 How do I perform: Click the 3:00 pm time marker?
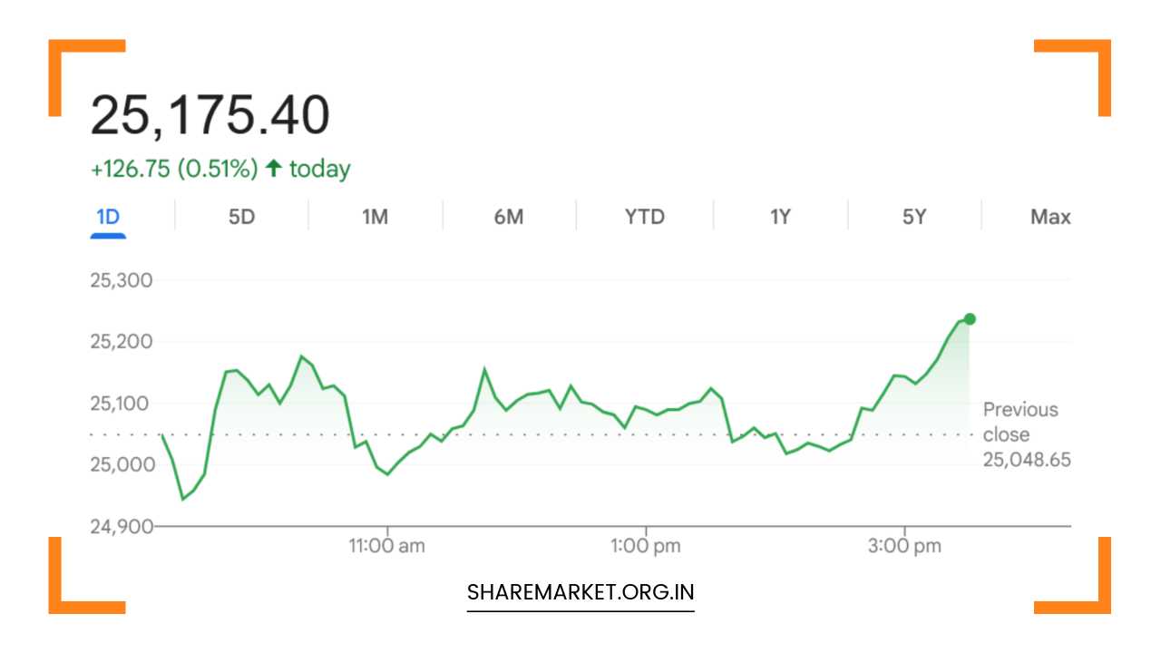tap(906, 545)
